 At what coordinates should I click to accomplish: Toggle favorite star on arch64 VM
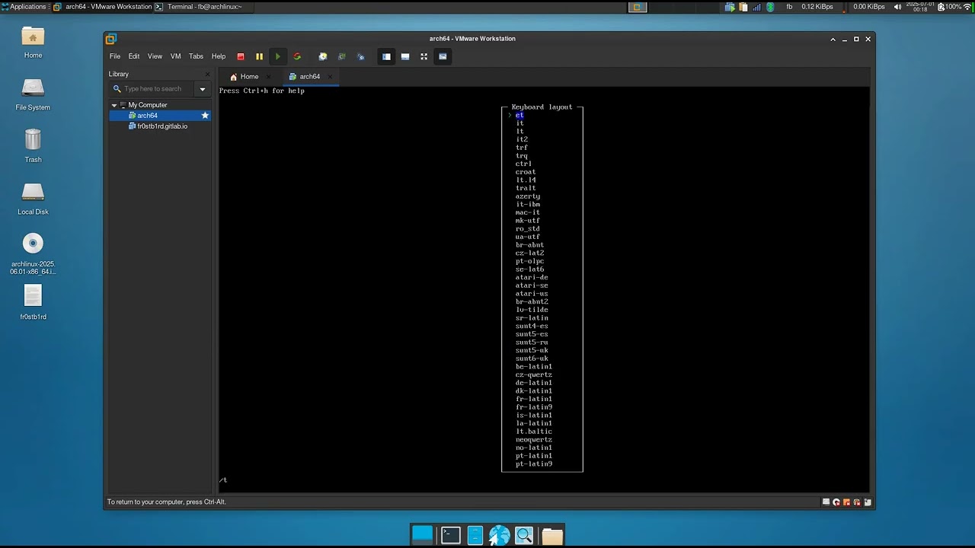click(205, 116)
